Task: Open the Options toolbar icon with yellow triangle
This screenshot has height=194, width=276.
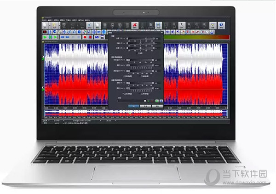Action: [x=213, y=25]
